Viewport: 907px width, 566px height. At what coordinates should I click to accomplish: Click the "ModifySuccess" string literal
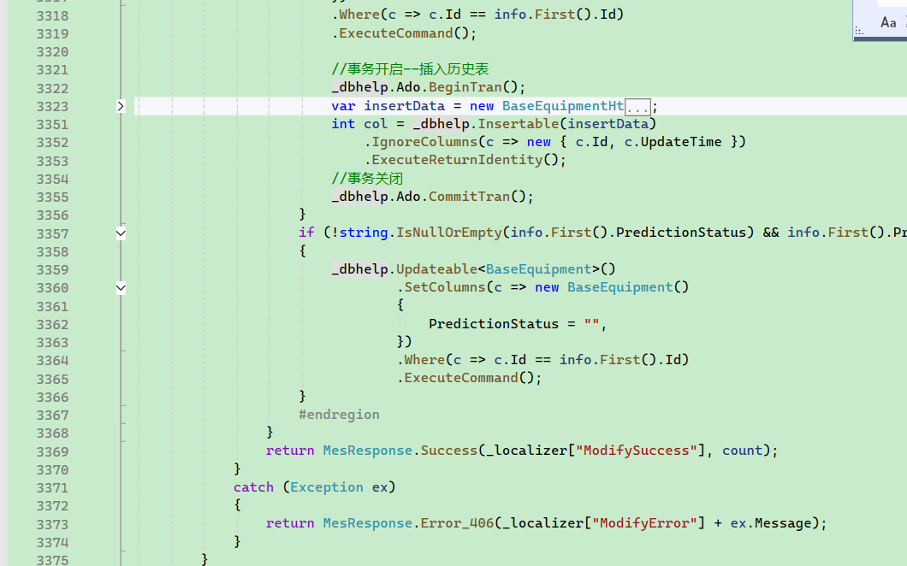(637, 451)
